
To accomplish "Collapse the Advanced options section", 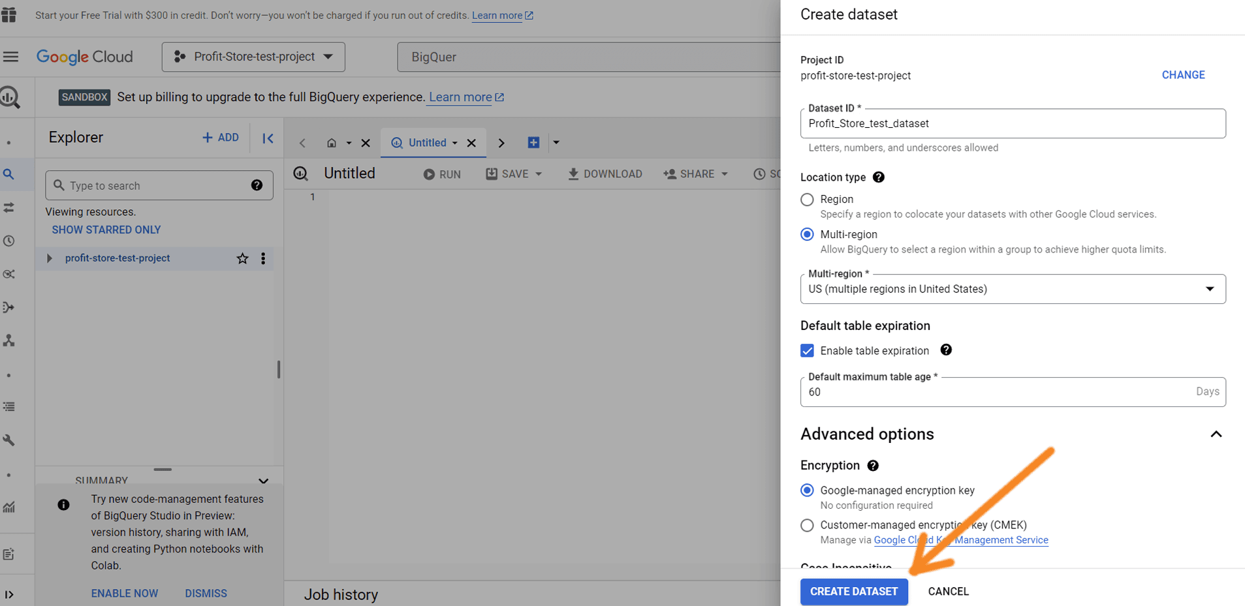I will [x=1216, y=434].
